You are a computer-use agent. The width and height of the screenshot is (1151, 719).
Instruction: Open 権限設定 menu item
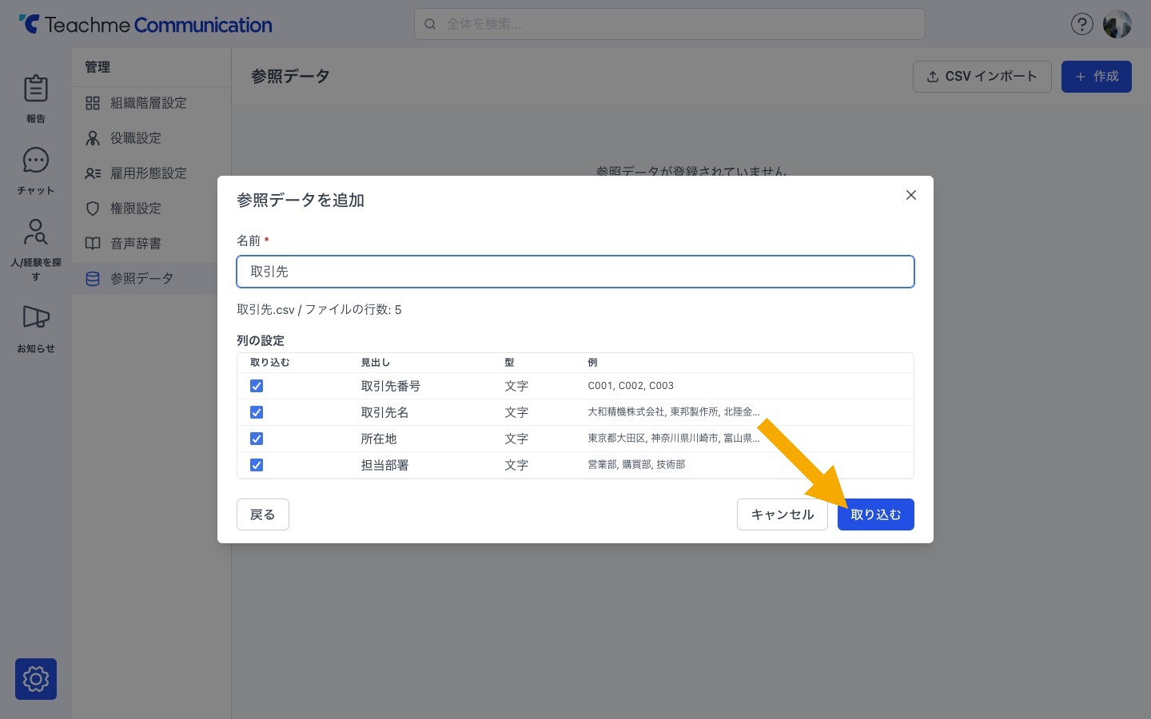(151, 209)
